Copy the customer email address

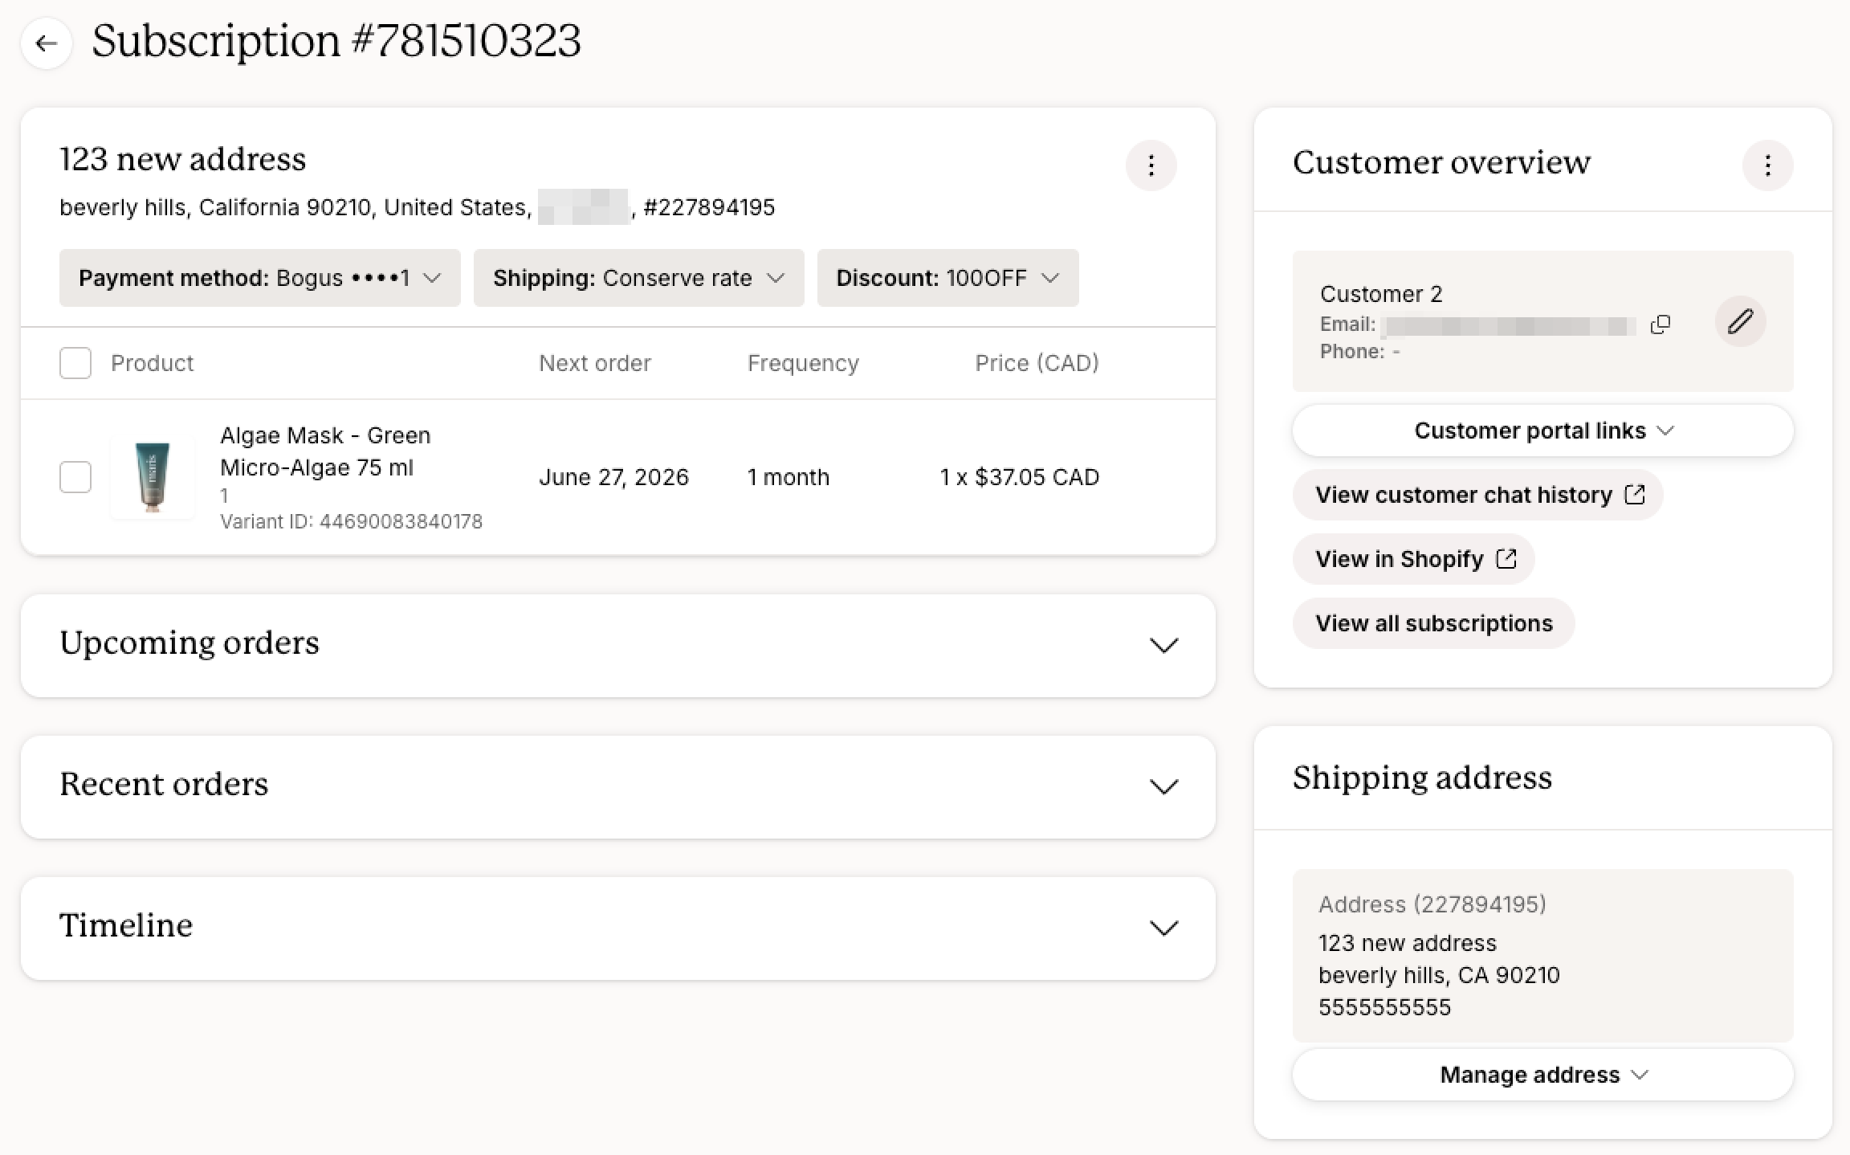1660,324
